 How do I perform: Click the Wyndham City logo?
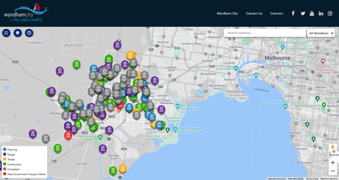click(x=26, y=13)
